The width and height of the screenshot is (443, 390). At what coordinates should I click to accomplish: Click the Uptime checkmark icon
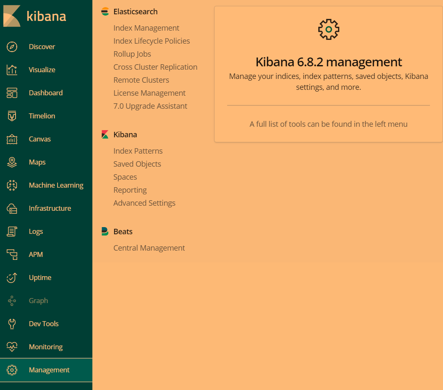pyautogui.click(x=12, y=277)
